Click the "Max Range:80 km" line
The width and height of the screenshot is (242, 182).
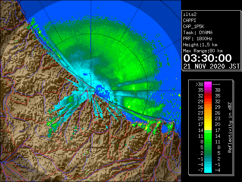point(203,51)
